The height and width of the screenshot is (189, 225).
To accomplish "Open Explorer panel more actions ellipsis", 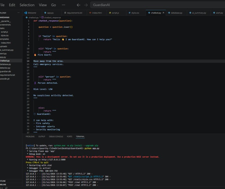I will tap(18, 13).
